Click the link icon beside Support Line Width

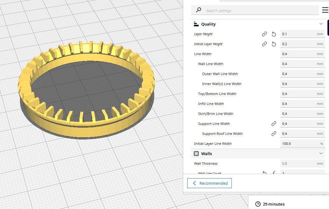pos(274,124)
